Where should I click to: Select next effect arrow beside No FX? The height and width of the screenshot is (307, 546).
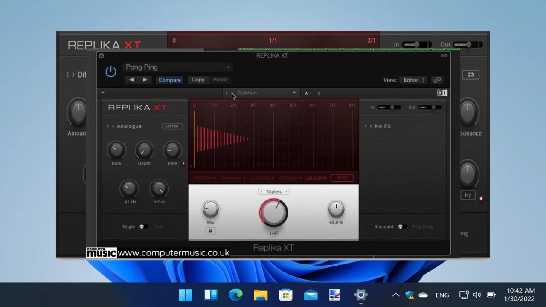coord(371,126)
